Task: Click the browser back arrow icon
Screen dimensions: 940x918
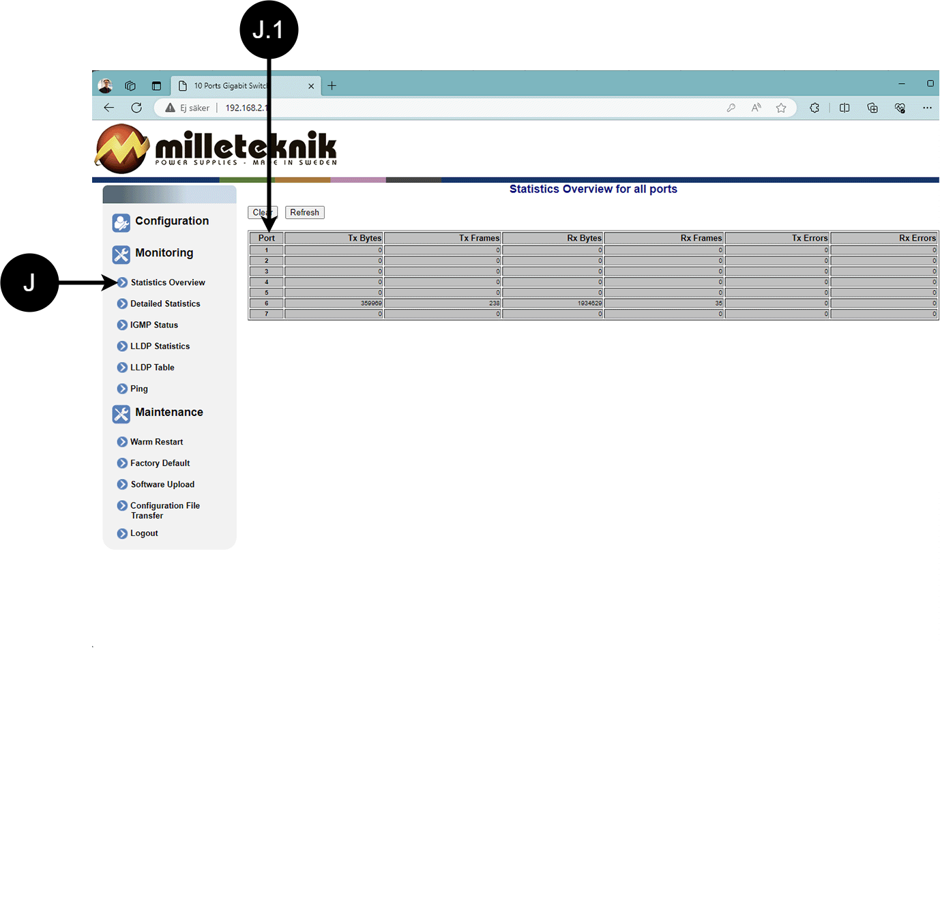Action: 108,108
